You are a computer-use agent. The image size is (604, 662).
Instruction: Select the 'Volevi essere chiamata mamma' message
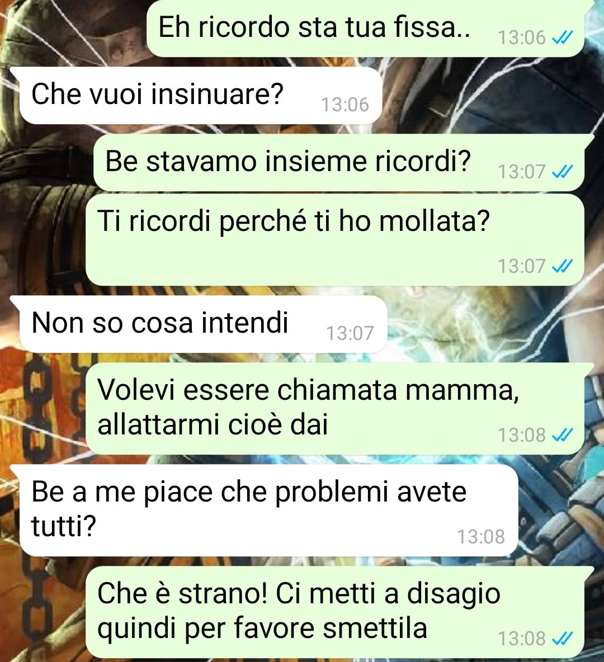336,408
